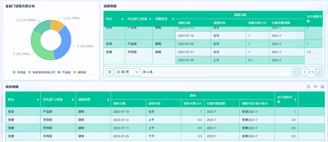Click date cell 2023-07-25 in 调休明细
Image resolution: width=328 pixels, height=142 pixels.
pos(128,136)
